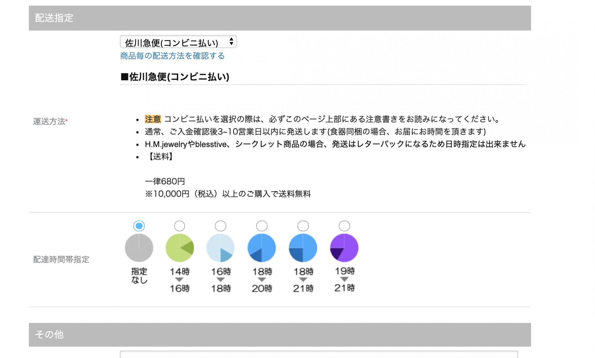Screen dimensions: 595x358
Task: Enable the 18時–20時 time slot radio
Action: coord(262,226)
